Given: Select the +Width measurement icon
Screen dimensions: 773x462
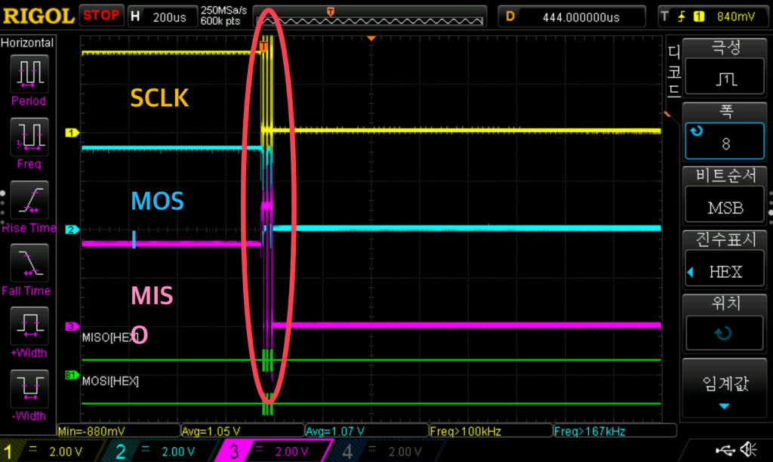Looking at the screenshot, I should (x=29, y=326).
